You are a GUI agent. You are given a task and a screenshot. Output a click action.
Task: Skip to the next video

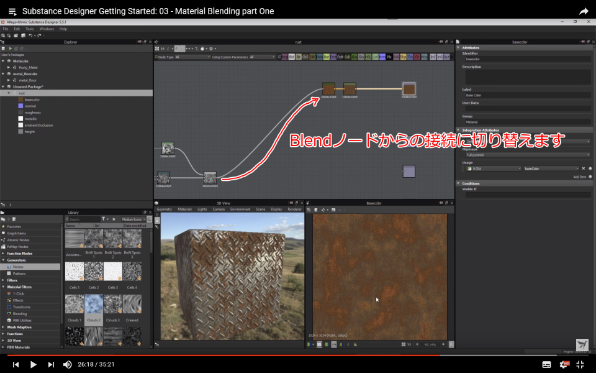pyautogui.click(x=51, y=365)
